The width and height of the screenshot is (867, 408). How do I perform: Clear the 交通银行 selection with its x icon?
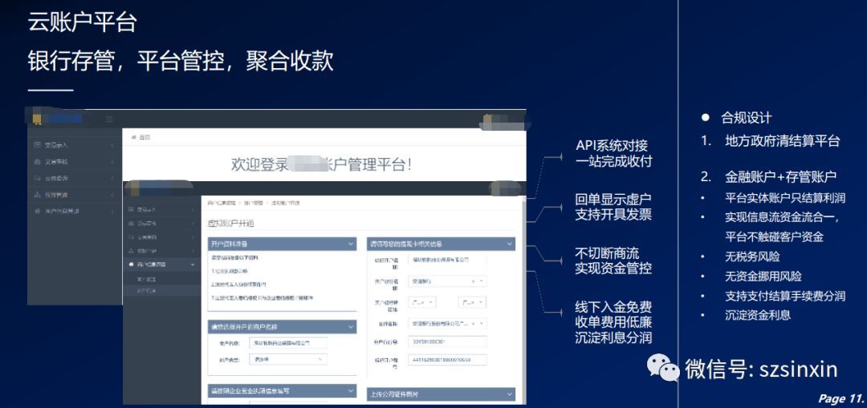(x=473, y=281)
